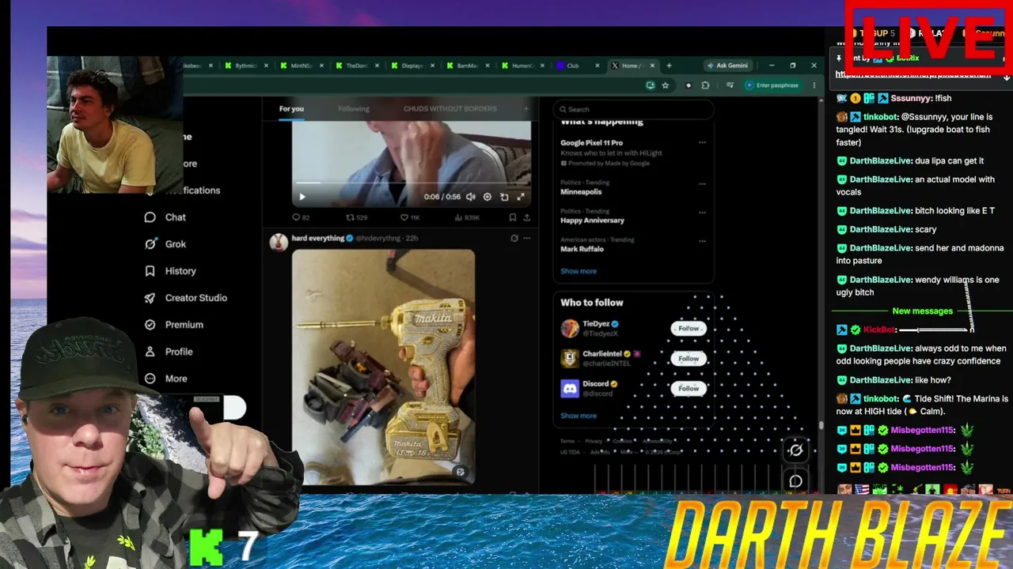
Task: Open the Premium verified-badge icon
Action: coord(150,325)
